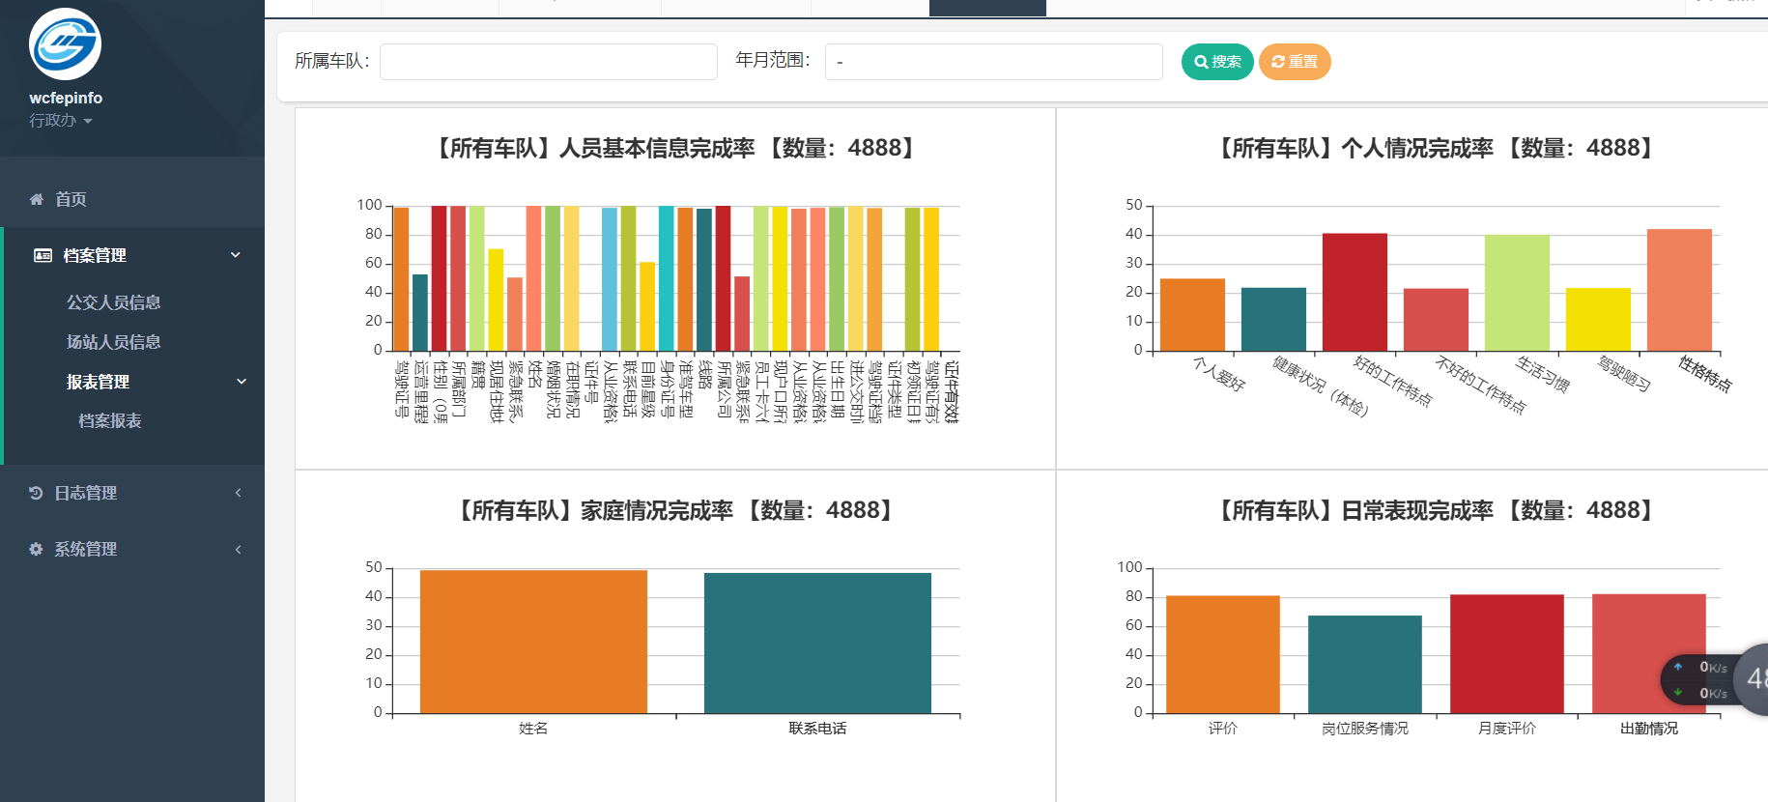Click the green 搜索 button
The height and width of the screenshot is (802, 1768).
click(x=1217, y=62)
